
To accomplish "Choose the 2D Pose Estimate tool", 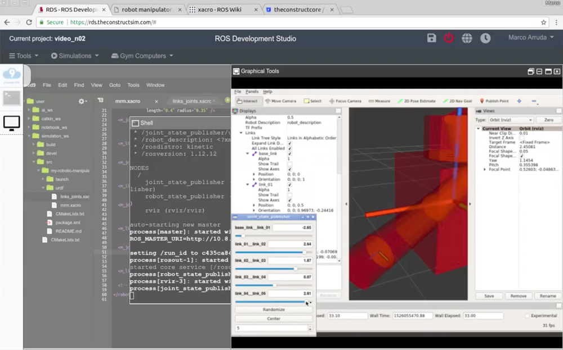I will click(x=416, y=101).
